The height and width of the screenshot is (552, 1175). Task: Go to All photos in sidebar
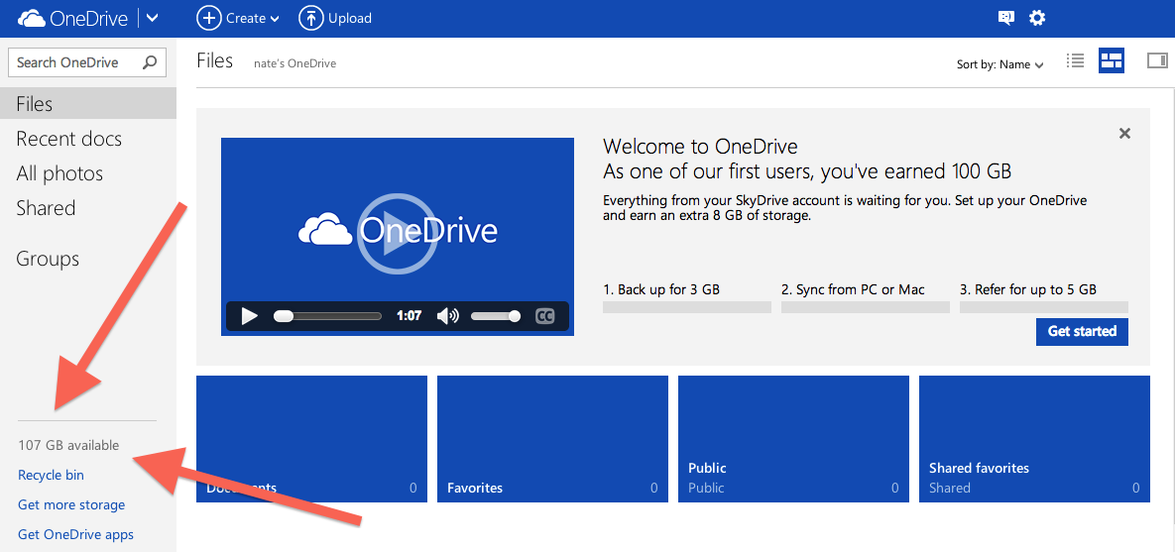pyautogui.click(x=59, y=173)
